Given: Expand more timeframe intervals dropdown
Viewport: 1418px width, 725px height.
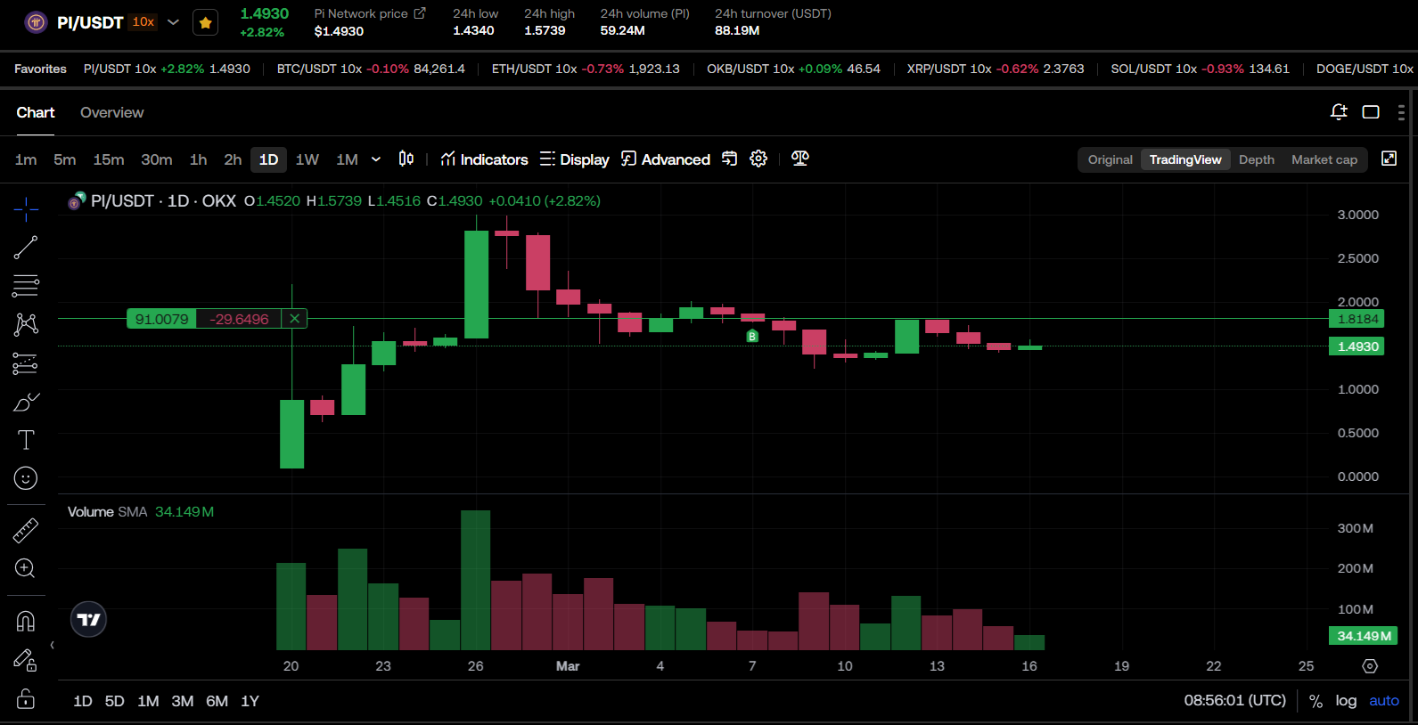Looking at the screenshot, I should click(x=376, y=159).
